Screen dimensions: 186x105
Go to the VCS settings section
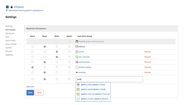[7, 37]
